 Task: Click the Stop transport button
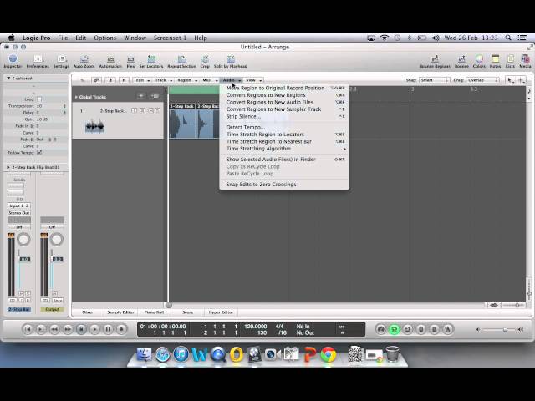(x=81, y=329)
